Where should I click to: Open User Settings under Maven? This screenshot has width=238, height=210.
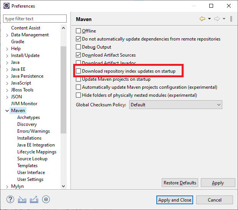30,179
